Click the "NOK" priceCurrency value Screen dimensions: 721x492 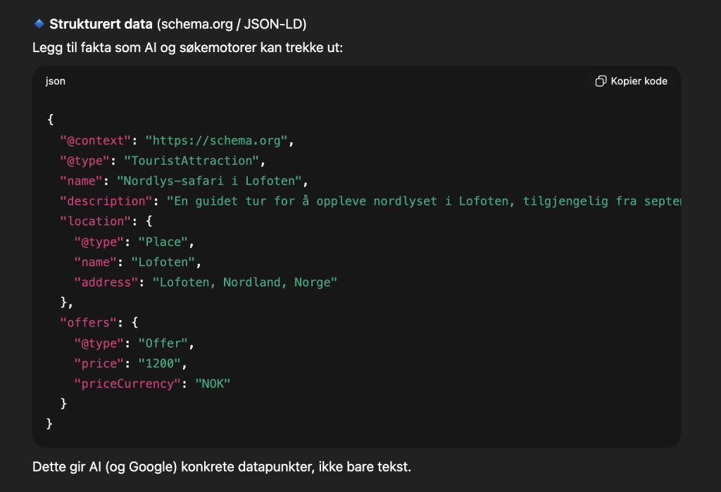(x=213, y=383)
